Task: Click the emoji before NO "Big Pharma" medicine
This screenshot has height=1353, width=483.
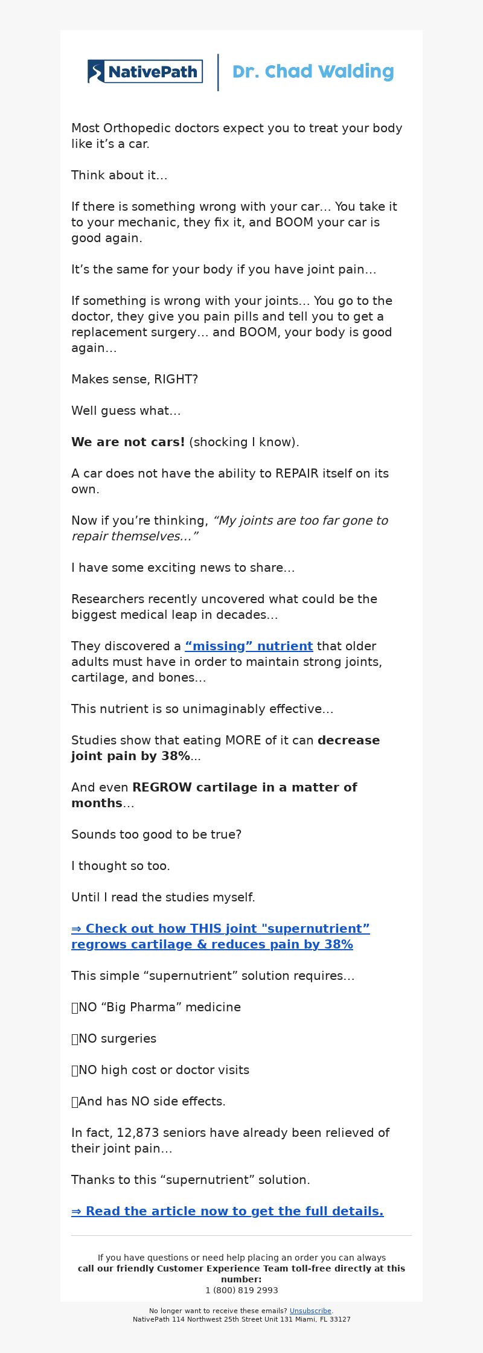Action: click(x=75, y=1007)
